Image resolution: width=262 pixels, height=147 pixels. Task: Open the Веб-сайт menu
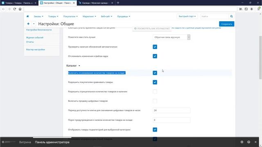pyautogui.click(x=106, y=16)
